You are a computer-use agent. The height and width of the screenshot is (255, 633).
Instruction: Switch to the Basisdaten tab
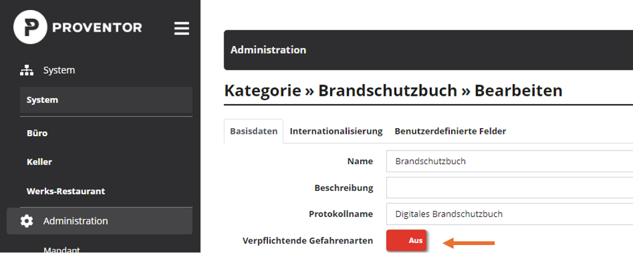(x=254, y=131)
